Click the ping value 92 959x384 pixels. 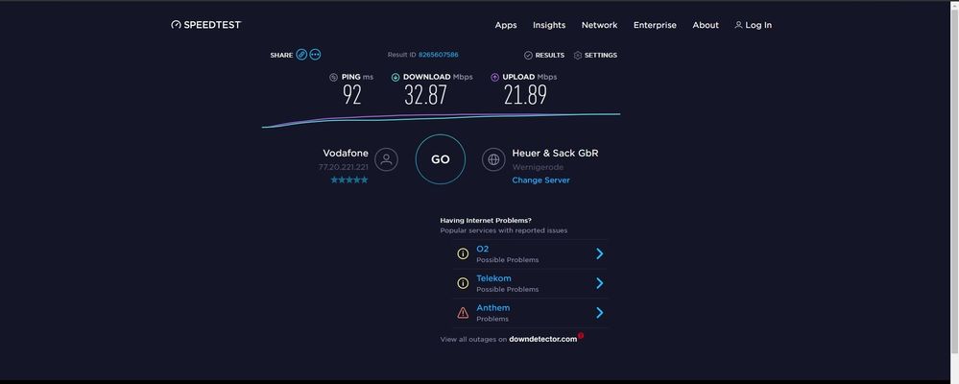pos(351,95)
